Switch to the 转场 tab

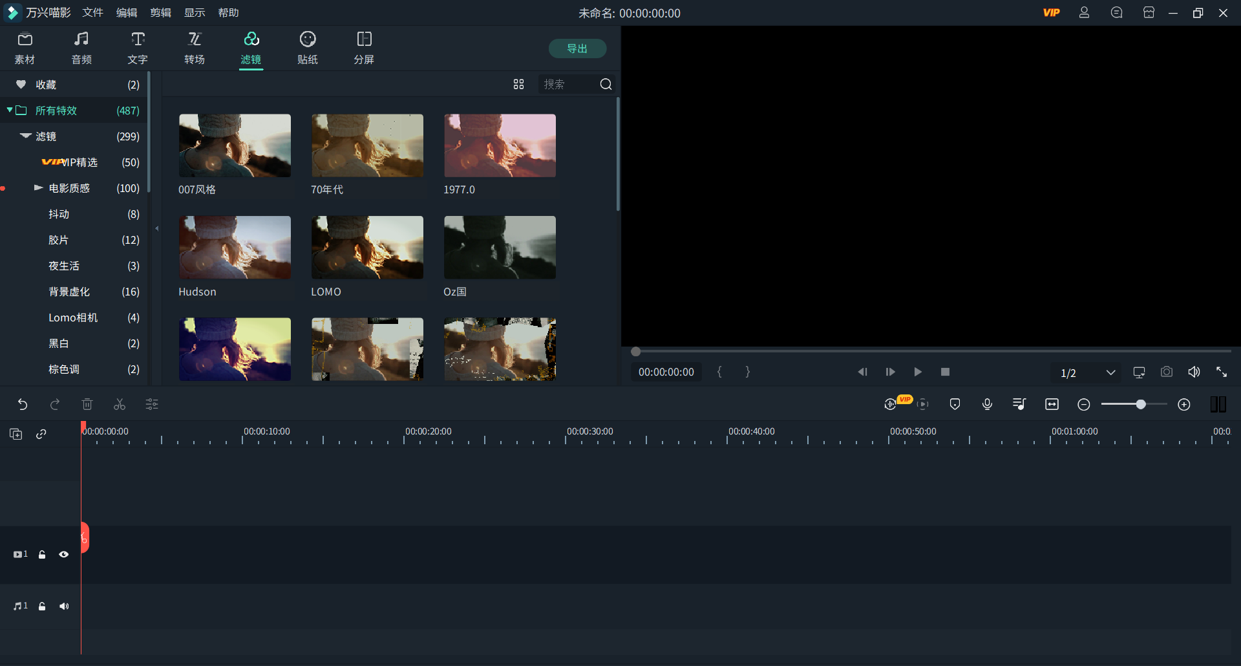(x=194, y=48)
